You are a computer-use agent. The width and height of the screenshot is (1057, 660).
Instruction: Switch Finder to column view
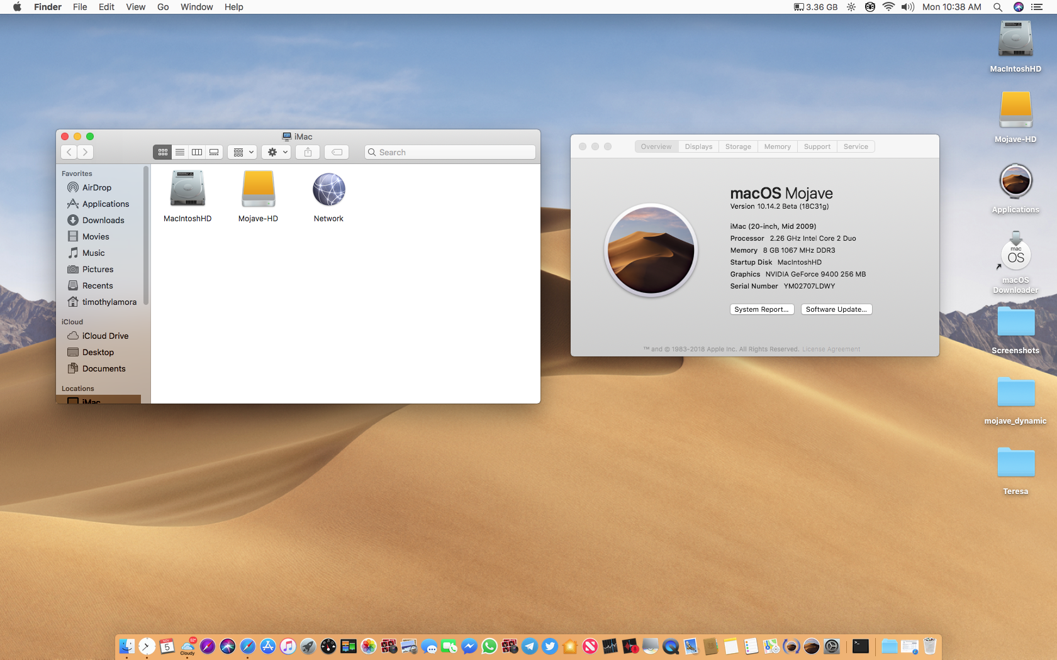click(x=197, y=152)
